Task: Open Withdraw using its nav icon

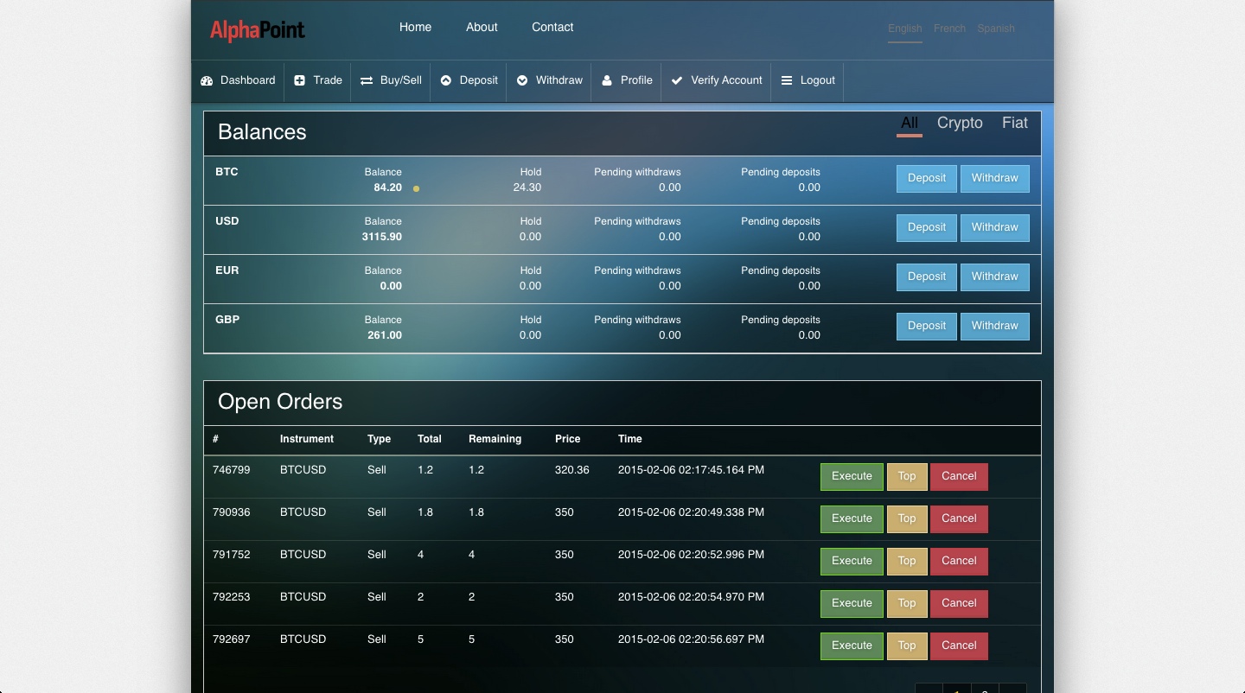Action: pos(522,80)
